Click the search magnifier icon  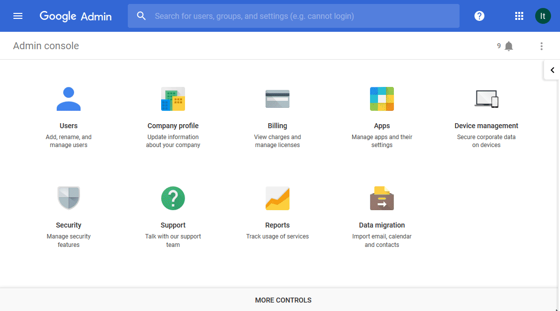(x=141, y=16)
